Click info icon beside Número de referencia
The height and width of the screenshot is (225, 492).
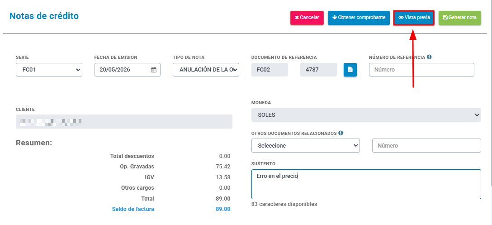coord(429,57)
